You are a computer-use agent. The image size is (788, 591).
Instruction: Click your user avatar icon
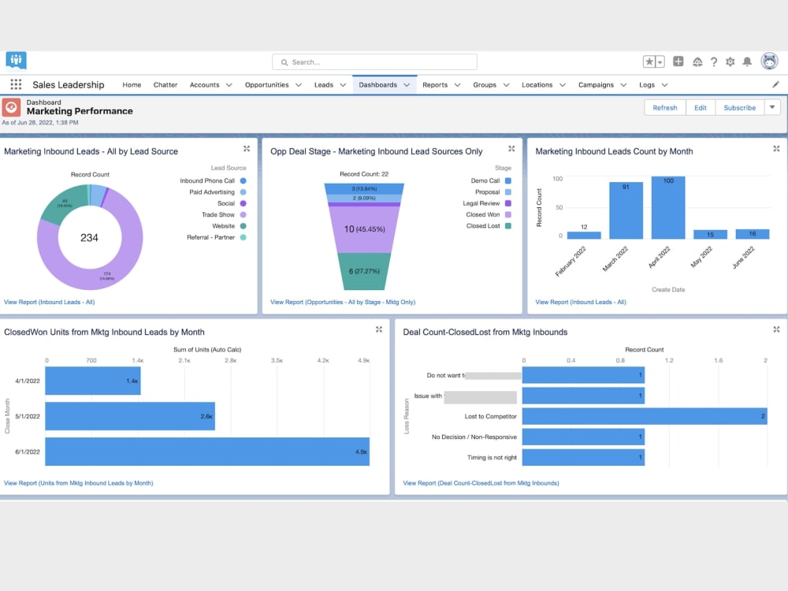[x=770, y=61]
